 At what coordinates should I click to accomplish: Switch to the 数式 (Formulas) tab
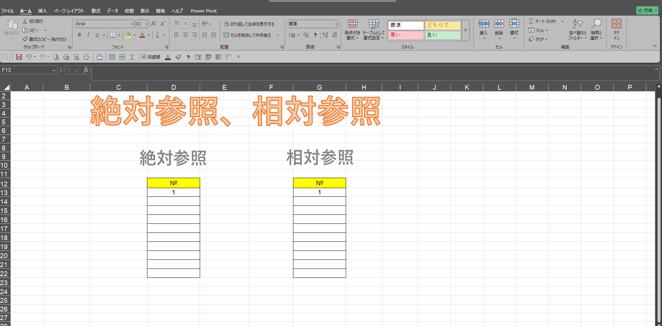tap(96, 11)
